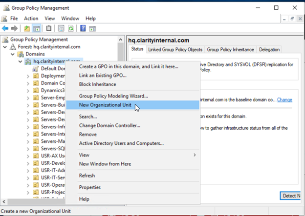Image resolution: width=305 pixels, height=216 pixels.
Task: Click the Back arrow toolbar icon
Action: (5, 29)
